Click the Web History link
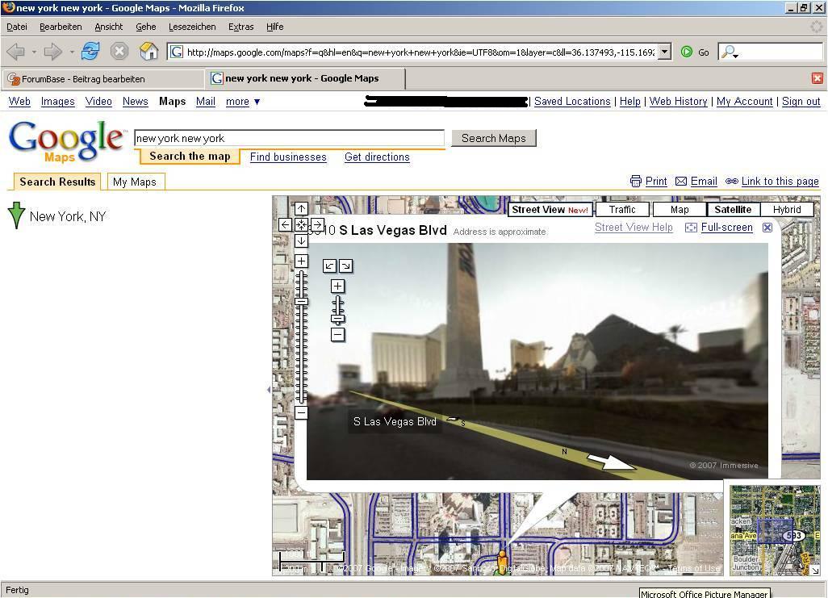The width and height of the screenshot is (828, 598). (x=679, y=102)
